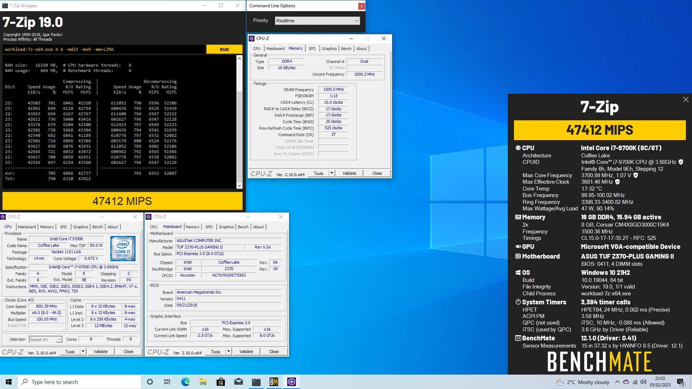Viewport: 692px width, 389px height.
Task: Open About tab in CPU-Z mainboard window
Action: (258, 227)
